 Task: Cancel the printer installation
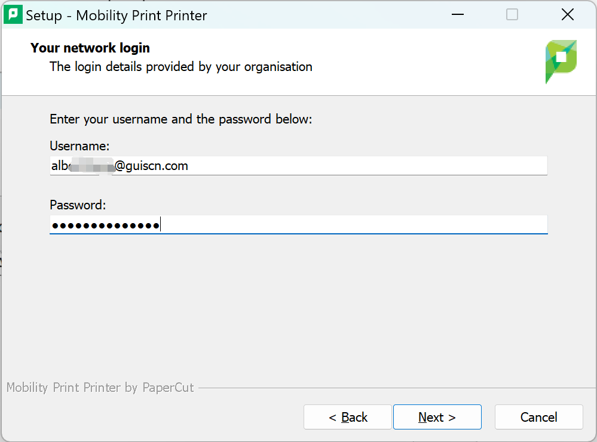(538, 418)
